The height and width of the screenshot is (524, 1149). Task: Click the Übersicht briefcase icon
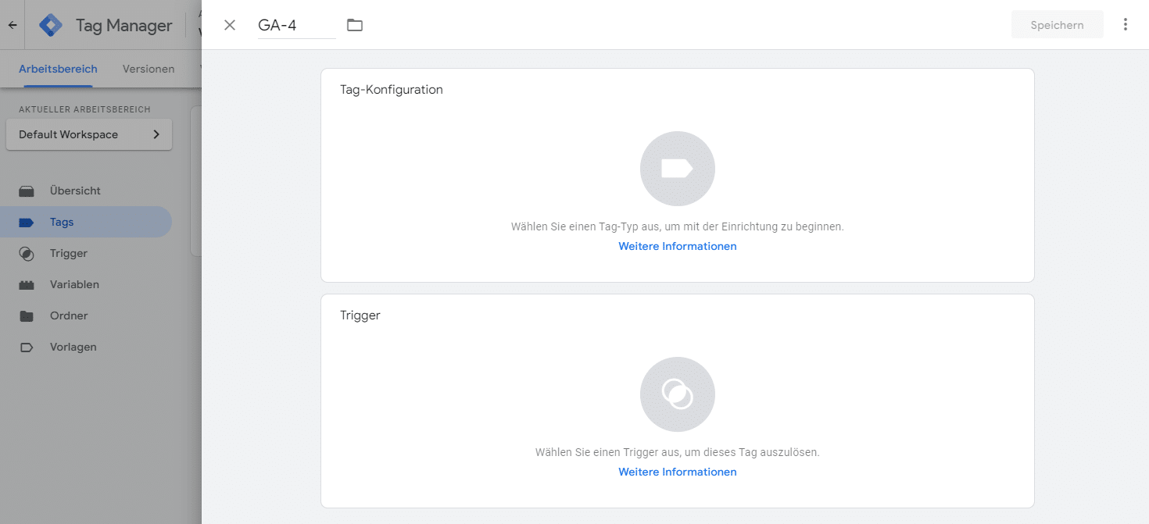pyautogui.click(x=27, y=191)
